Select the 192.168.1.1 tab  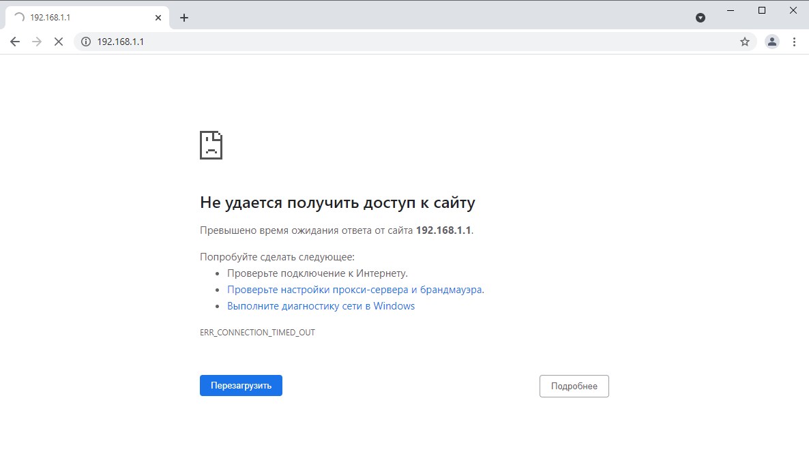[x=82, y=18]
